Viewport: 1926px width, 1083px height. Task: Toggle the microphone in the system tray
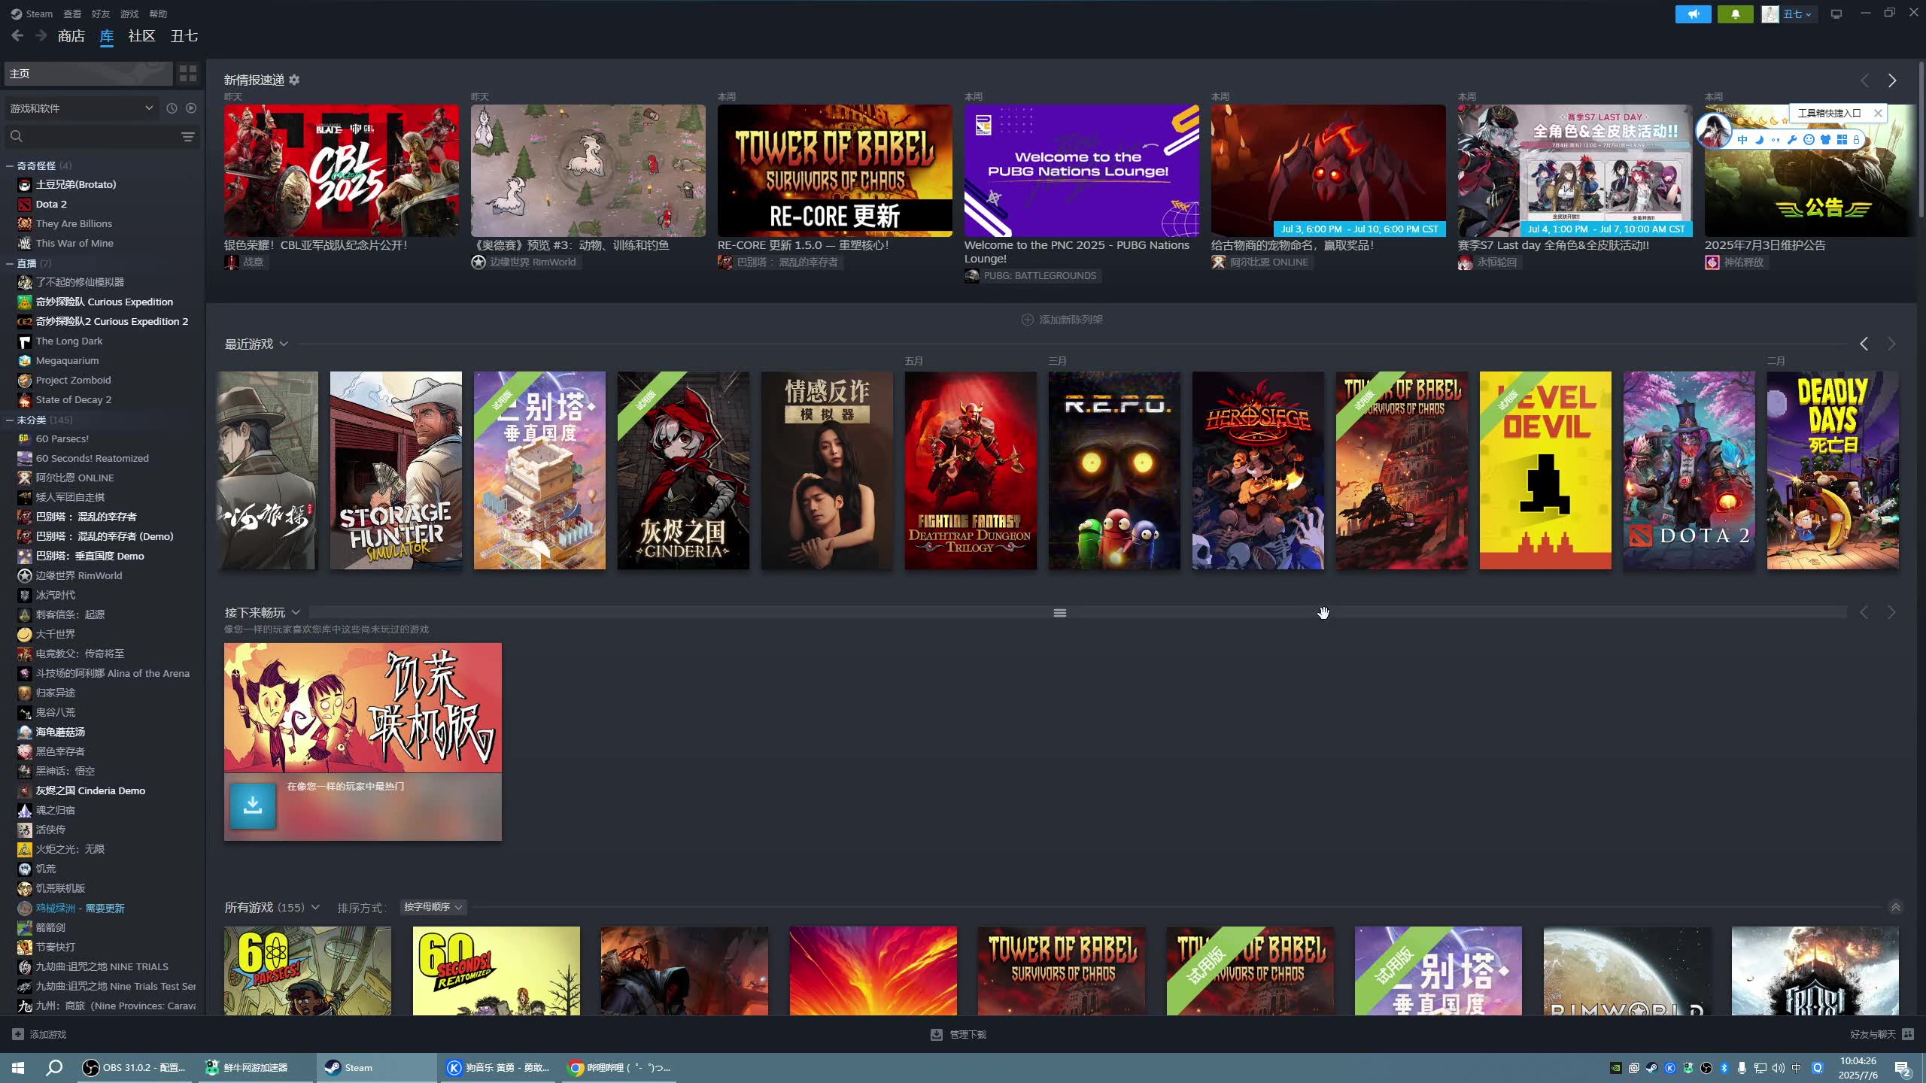click(1742, 1067)
